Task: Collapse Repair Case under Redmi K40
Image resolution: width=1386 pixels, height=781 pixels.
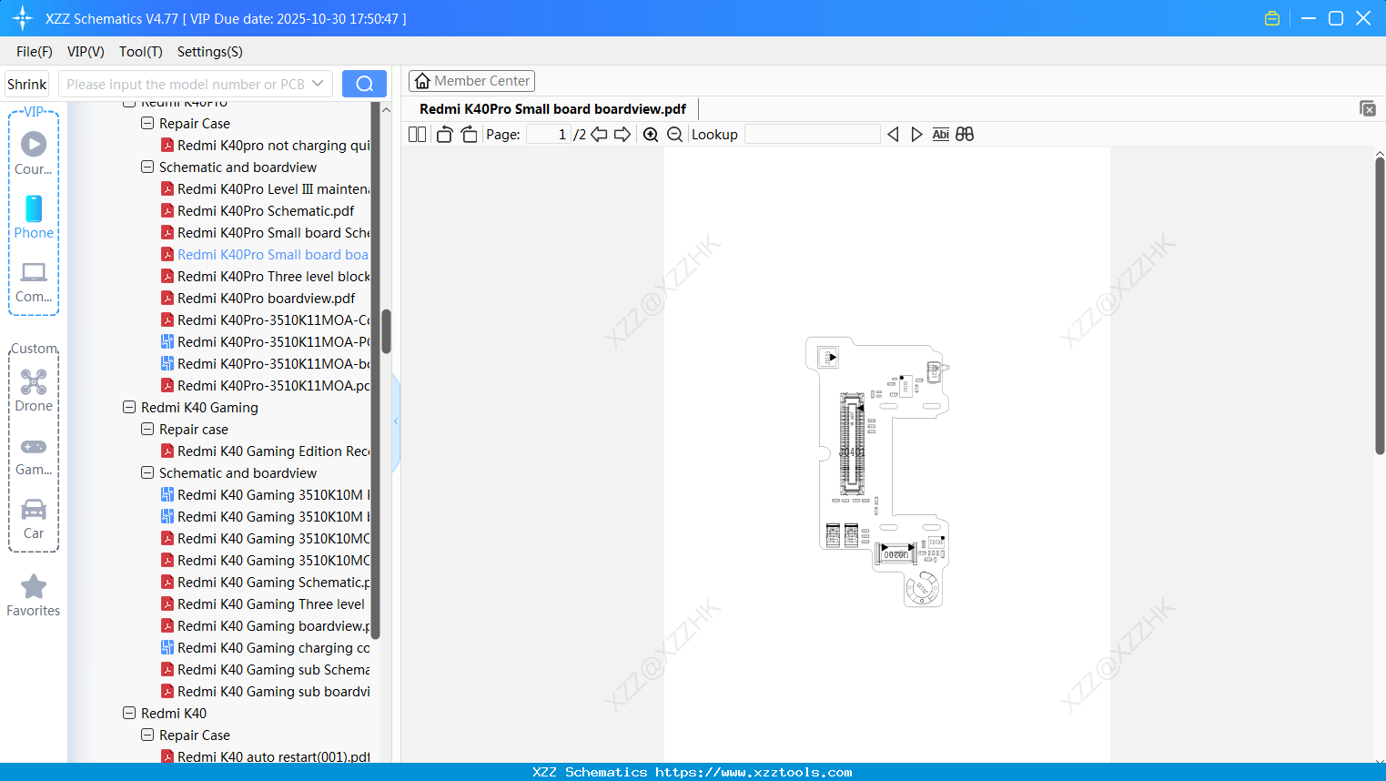Action: [147, 735]
